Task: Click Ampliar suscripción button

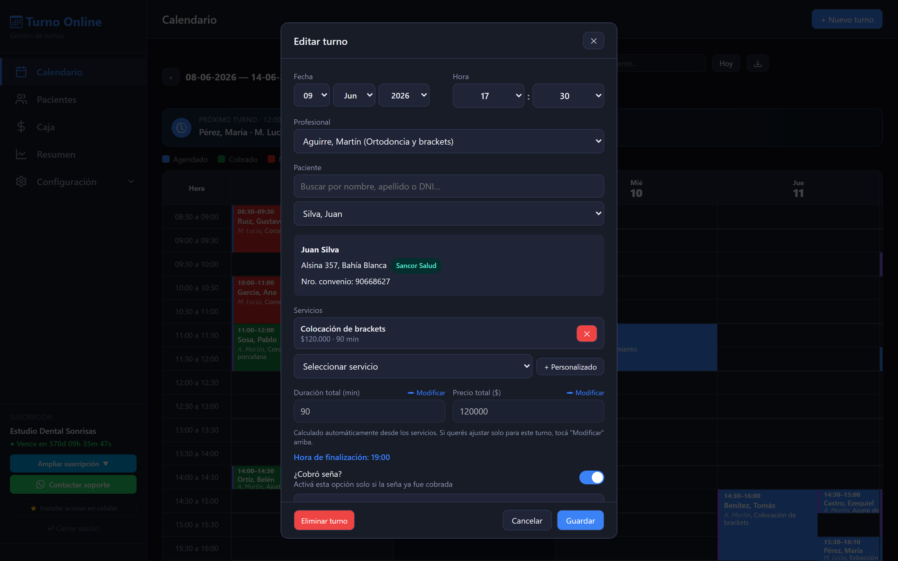Action: coord(73,464)
